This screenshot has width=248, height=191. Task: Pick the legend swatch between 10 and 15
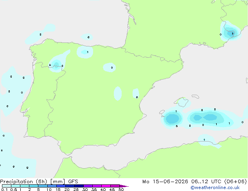tap(52, 186)
